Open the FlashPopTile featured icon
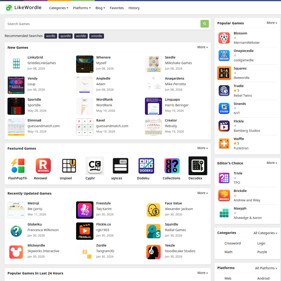The height and width of the screenshot is (281, 281). point(17,165)
